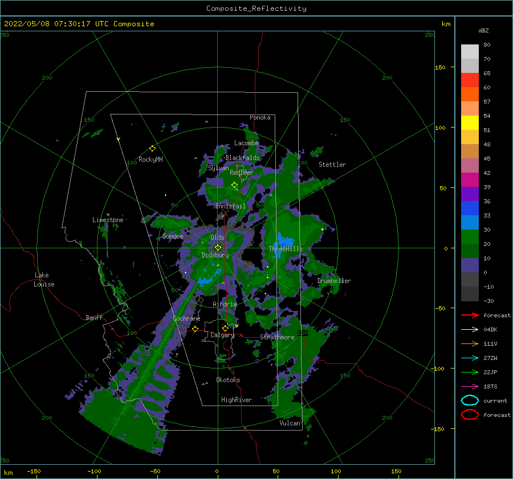This screenshot has height=479, width=513.
Task: Click the Blackfalds city label
Action: pyautogui.click(x=242, y=158)
